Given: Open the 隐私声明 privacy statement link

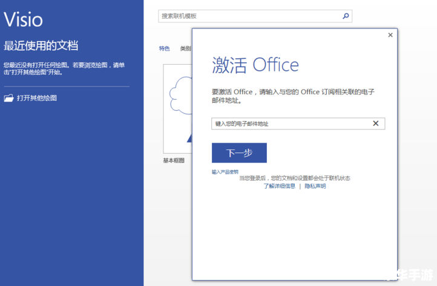Looking at the screenshot, I should pos(315,186).
